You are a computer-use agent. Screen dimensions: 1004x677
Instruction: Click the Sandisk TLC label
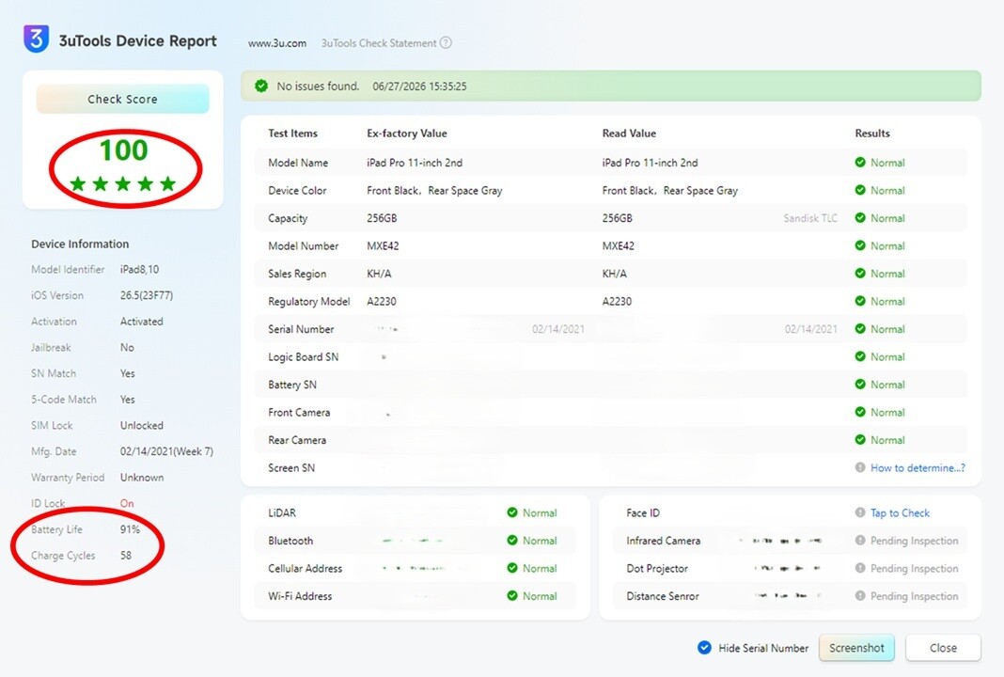coord(810,218)
